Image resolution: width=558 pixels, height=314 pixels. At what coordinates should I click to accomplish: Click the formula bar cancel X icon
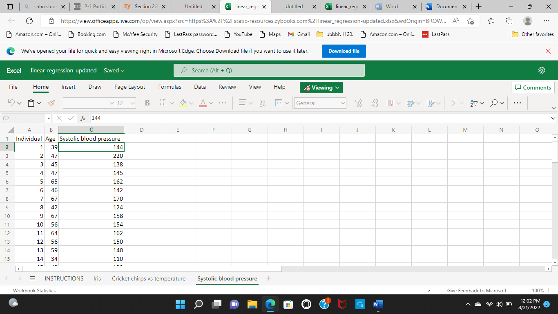click(x=59, y=118)
